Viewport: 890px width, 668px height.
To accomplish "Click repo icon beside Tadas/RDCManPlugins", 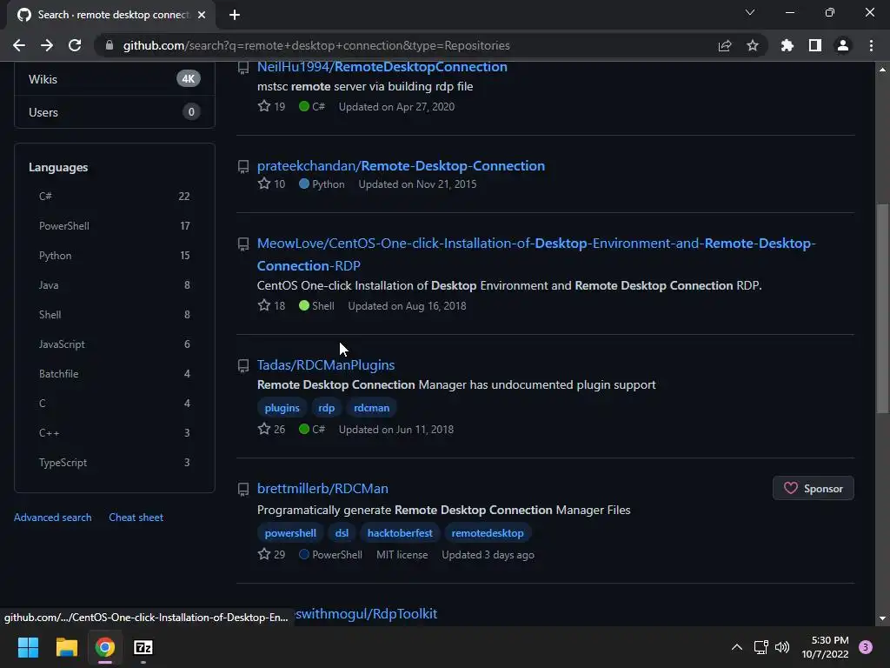I will point(243,366).
